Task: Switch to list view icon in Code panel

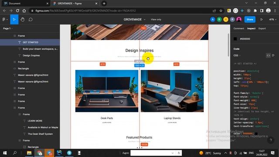Action: [x=273, y=55]
